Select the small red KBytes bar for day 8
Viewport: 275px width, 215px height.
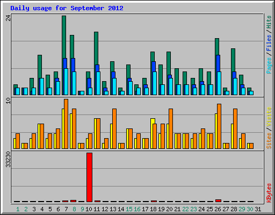coord(73,201)
